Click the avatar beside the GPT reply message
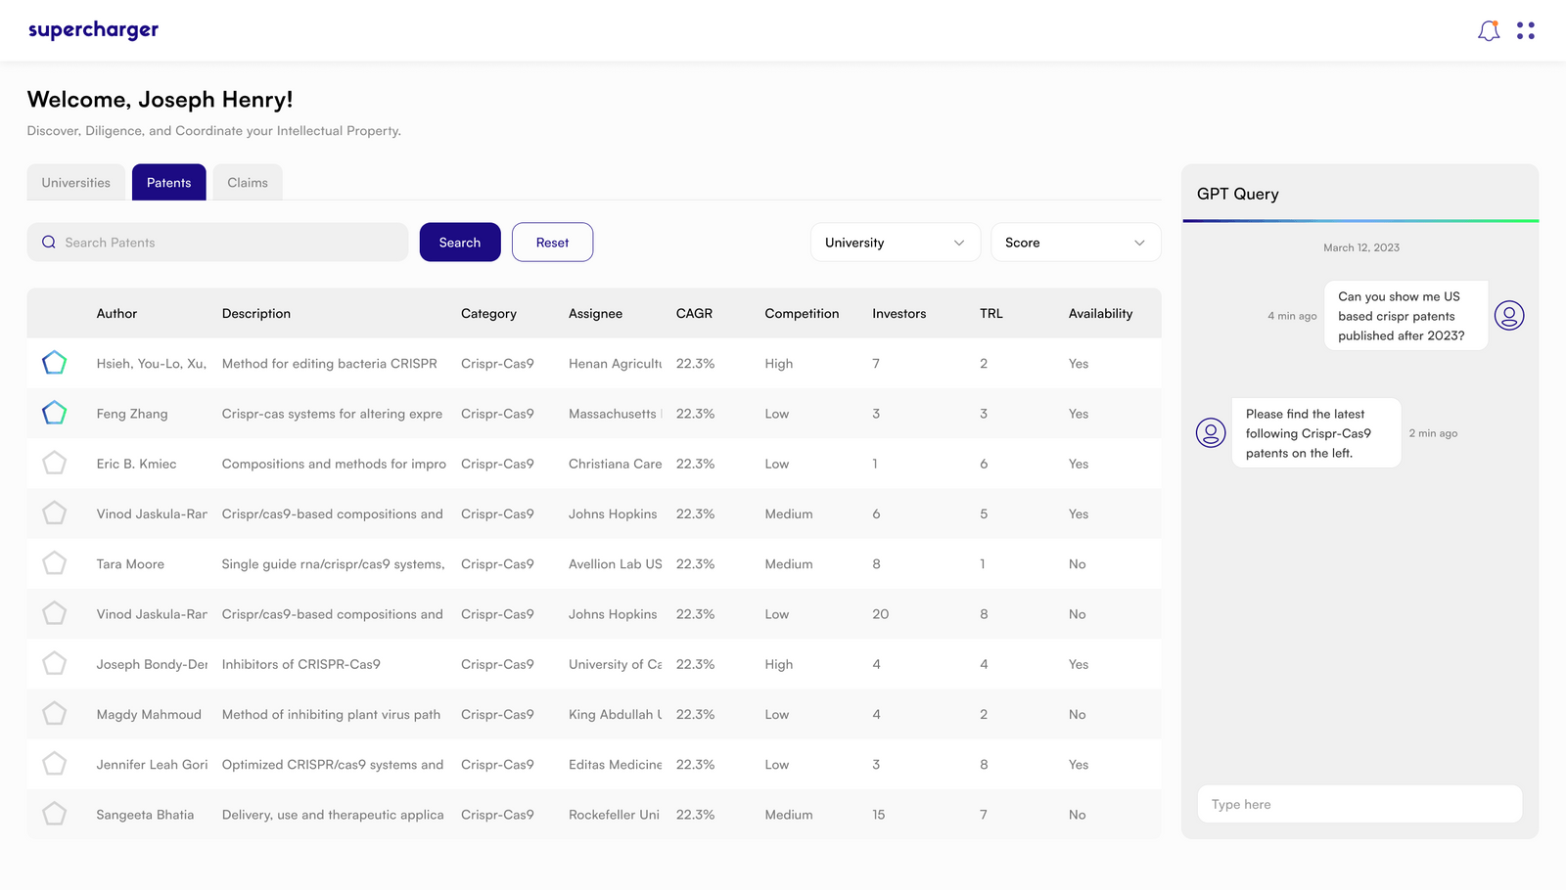 pyautogui.click(x=1211, y=432)
